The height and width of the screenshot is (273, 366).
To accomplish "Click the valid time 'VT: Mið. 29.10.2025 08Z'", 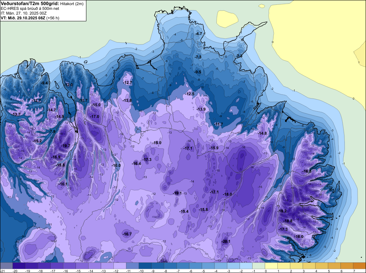I will point(23,18).
